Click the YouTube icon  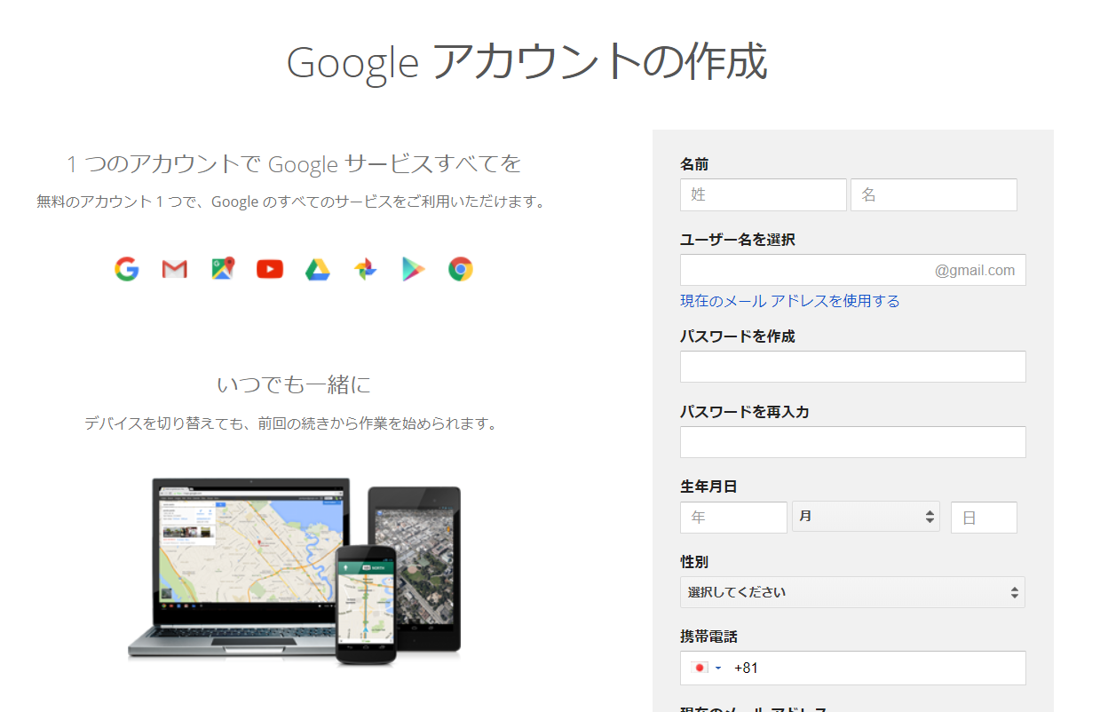click(x=269, y=269)
